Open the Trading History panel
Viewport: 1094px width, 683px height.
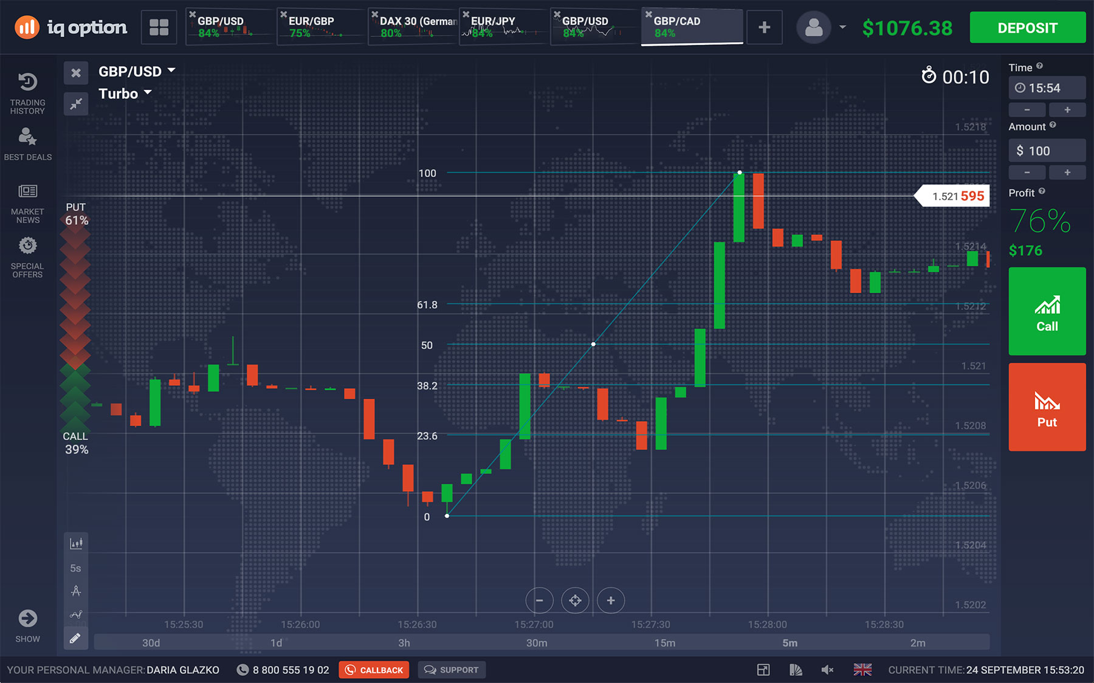[27, 93]
